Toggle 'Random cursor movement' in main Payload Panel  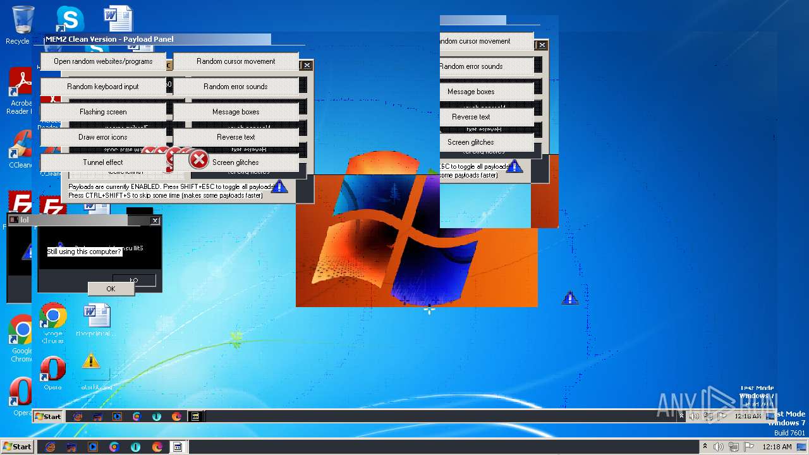click(236, 61)
